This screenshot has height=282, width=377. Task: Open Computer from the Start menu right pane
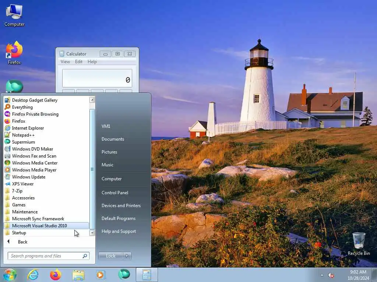pos(112,179)
